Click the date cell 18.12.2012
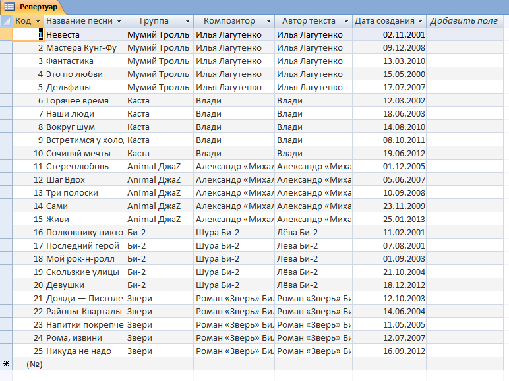Viewport: 509px width, 381px height. click(x=389, y=285)
